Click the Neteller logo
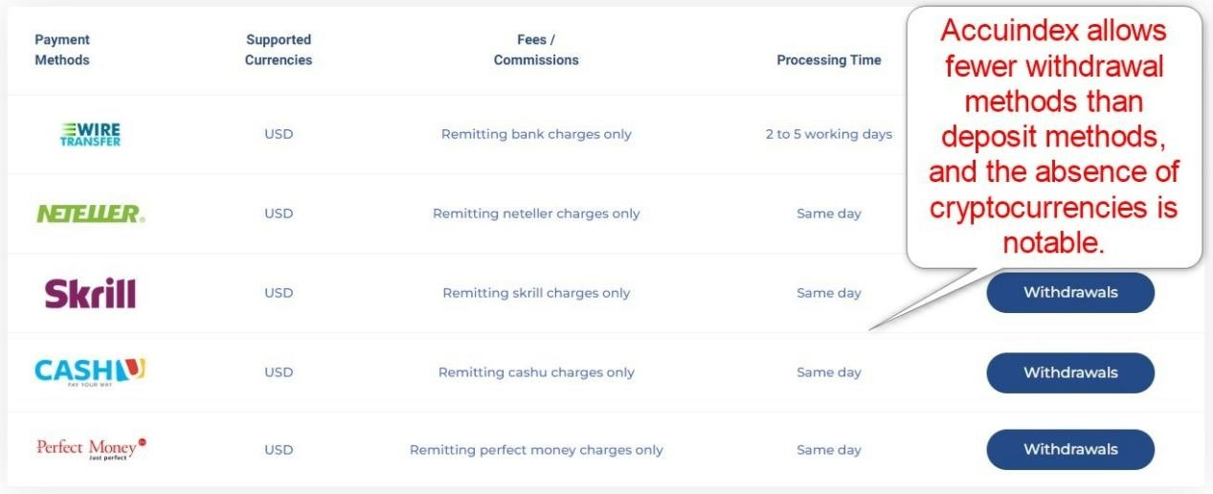This screenshot has height=494, width=1213. click(x=90, y=213)
